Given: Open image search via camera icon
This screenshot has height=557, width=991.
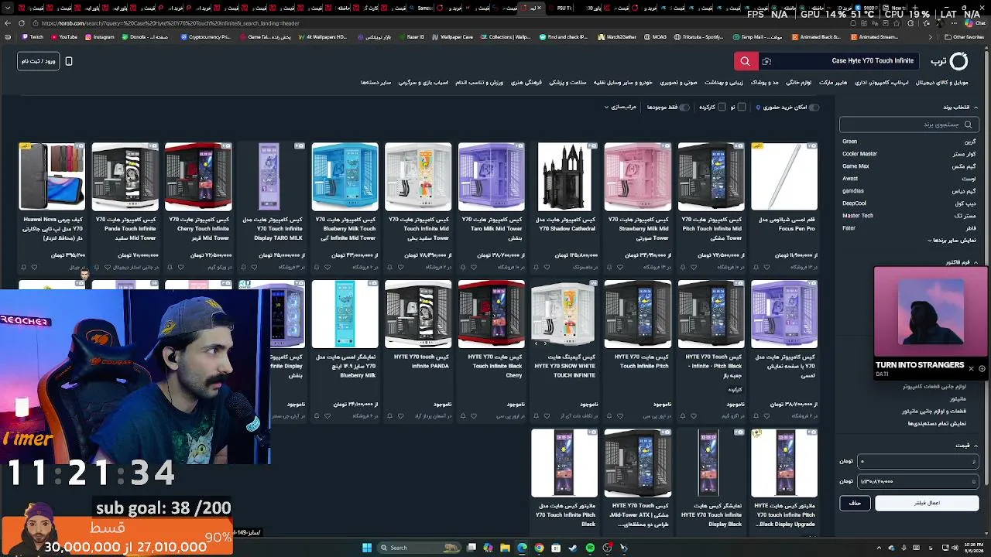Looking at the screenshot, I should click(766, 61).
